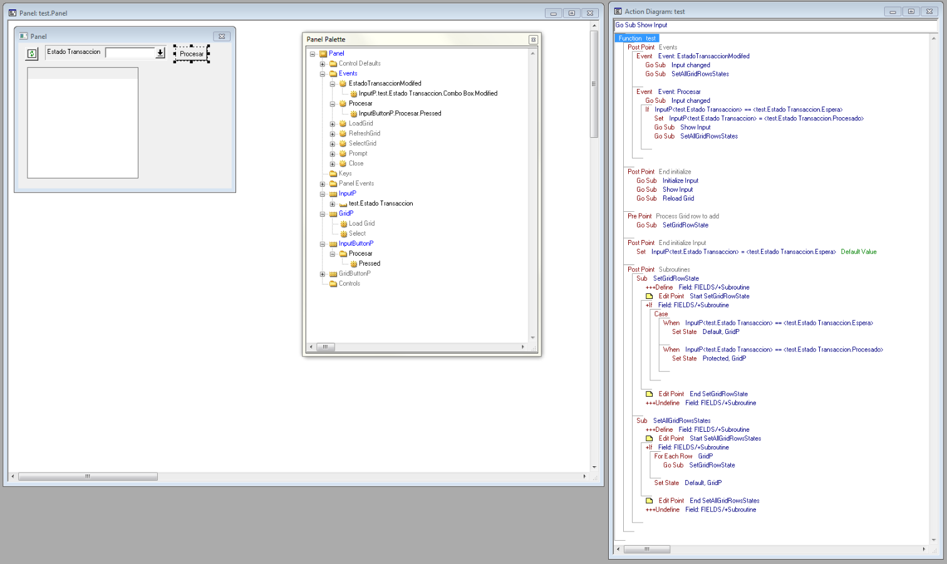This screenshot has height=564, width=947.
Task: Click the Procesar button on the panel
Action: point(192,54)
